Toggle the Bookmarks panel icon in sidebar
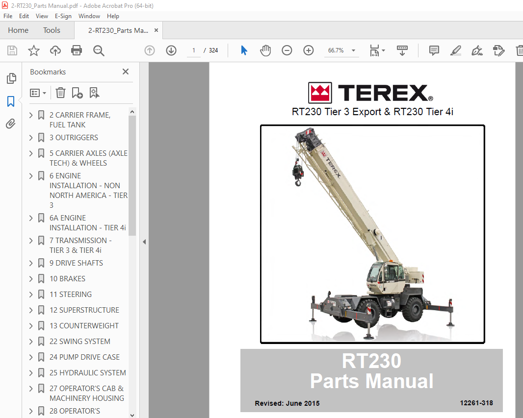Image resolution: width=523 pixels, height=418 pixels. pos(11,101)
